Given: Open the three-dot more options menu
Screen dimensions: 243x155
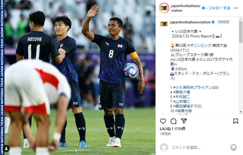Looking at the screenshot, I should point(236,8).
